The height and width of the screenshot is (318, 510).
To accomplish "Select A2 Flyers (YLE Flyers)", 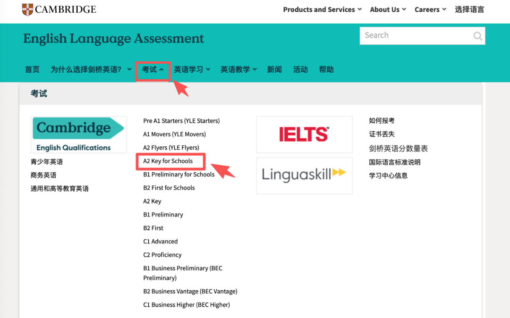I will pyautogui.click(x=171, y=148).
